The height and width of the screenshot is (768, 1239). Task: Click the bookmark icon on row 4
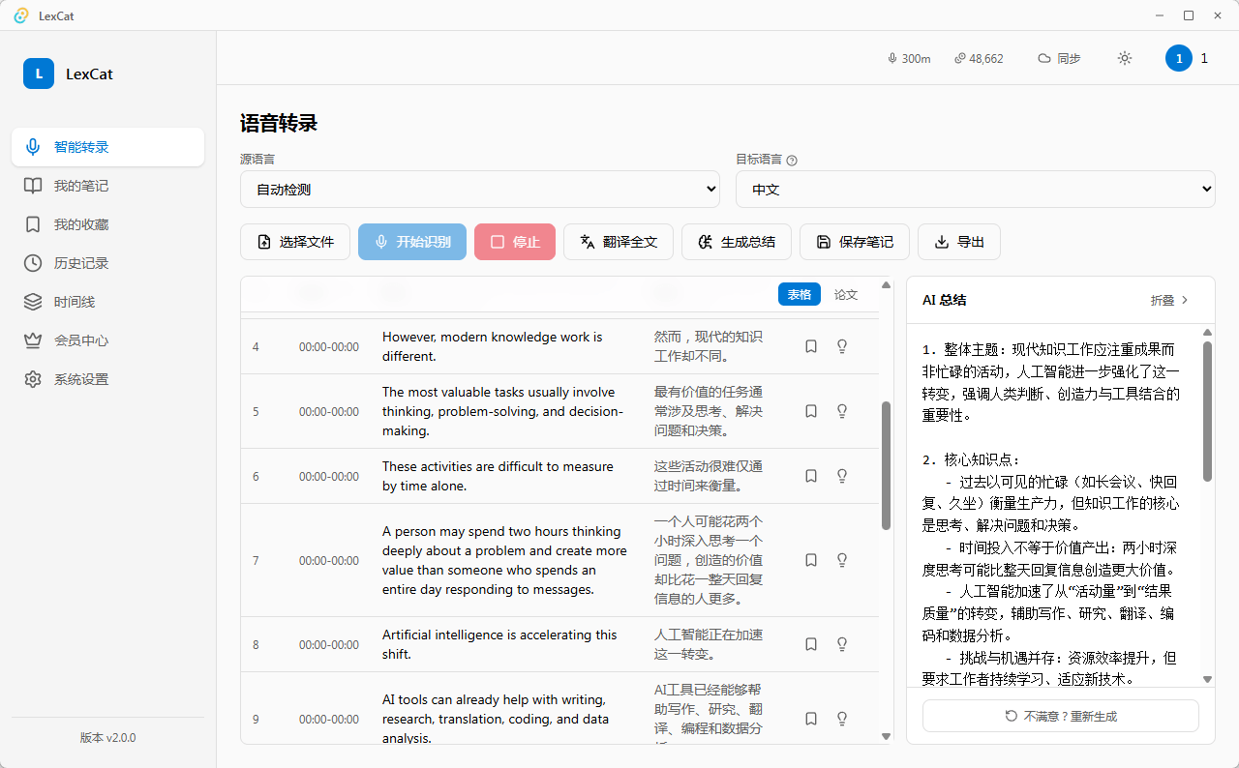[x=811, y=346]
